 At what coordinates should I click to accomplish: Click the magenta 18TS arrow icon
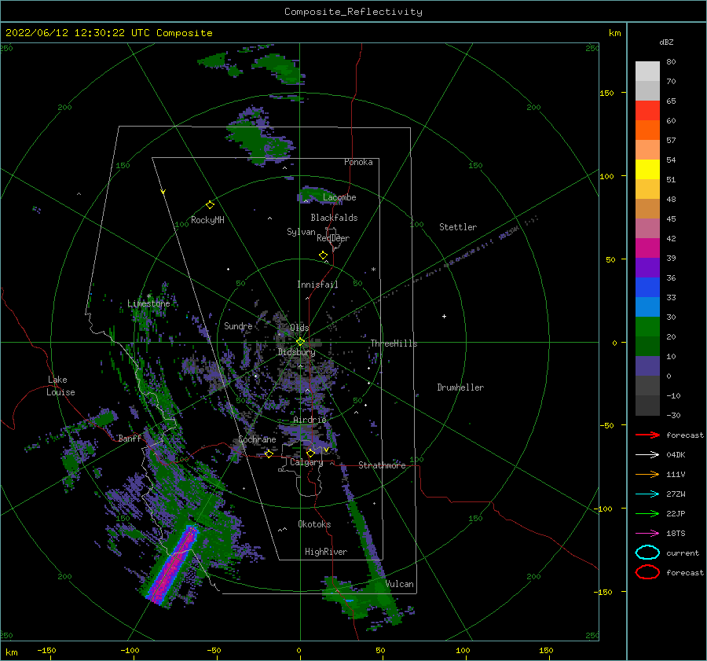[x=647, y=534]
